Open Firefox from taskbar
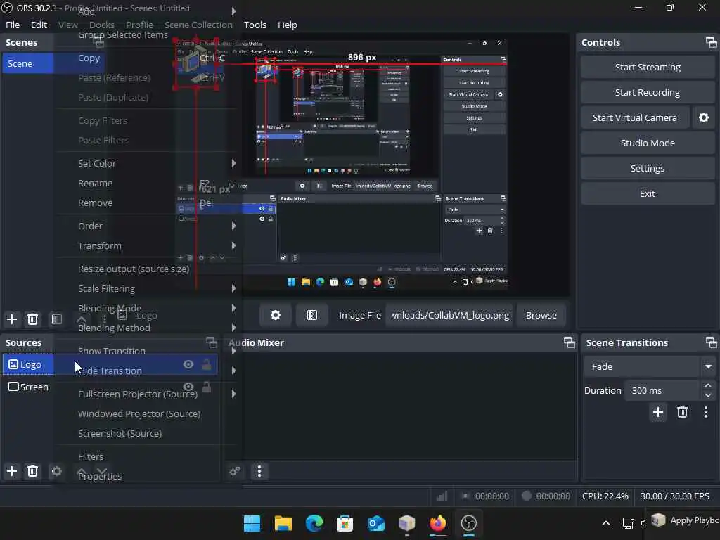The image size is (720, 540). (437, 523)
